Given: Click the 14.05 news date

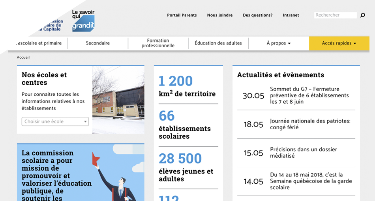Looking at the screenshot, I should (x=253, y=181).
